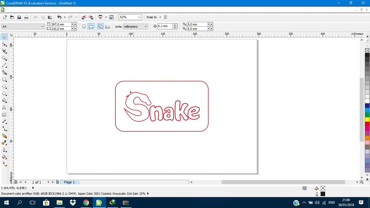Click the duplicate distance X 5,0 mm field

coord(197,25)
